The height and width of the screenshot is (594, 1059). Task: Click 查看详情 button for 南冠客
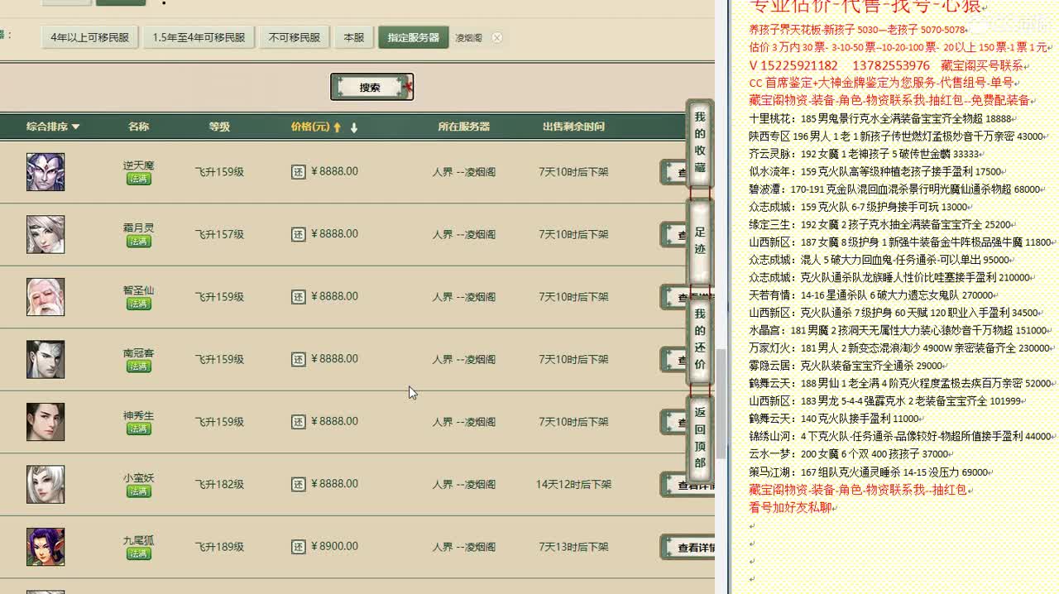(674, 360)
